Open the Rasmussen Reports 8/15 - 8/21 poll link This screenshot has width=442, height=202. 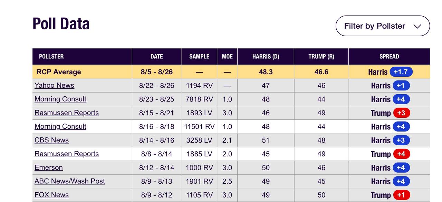[67, 113]
